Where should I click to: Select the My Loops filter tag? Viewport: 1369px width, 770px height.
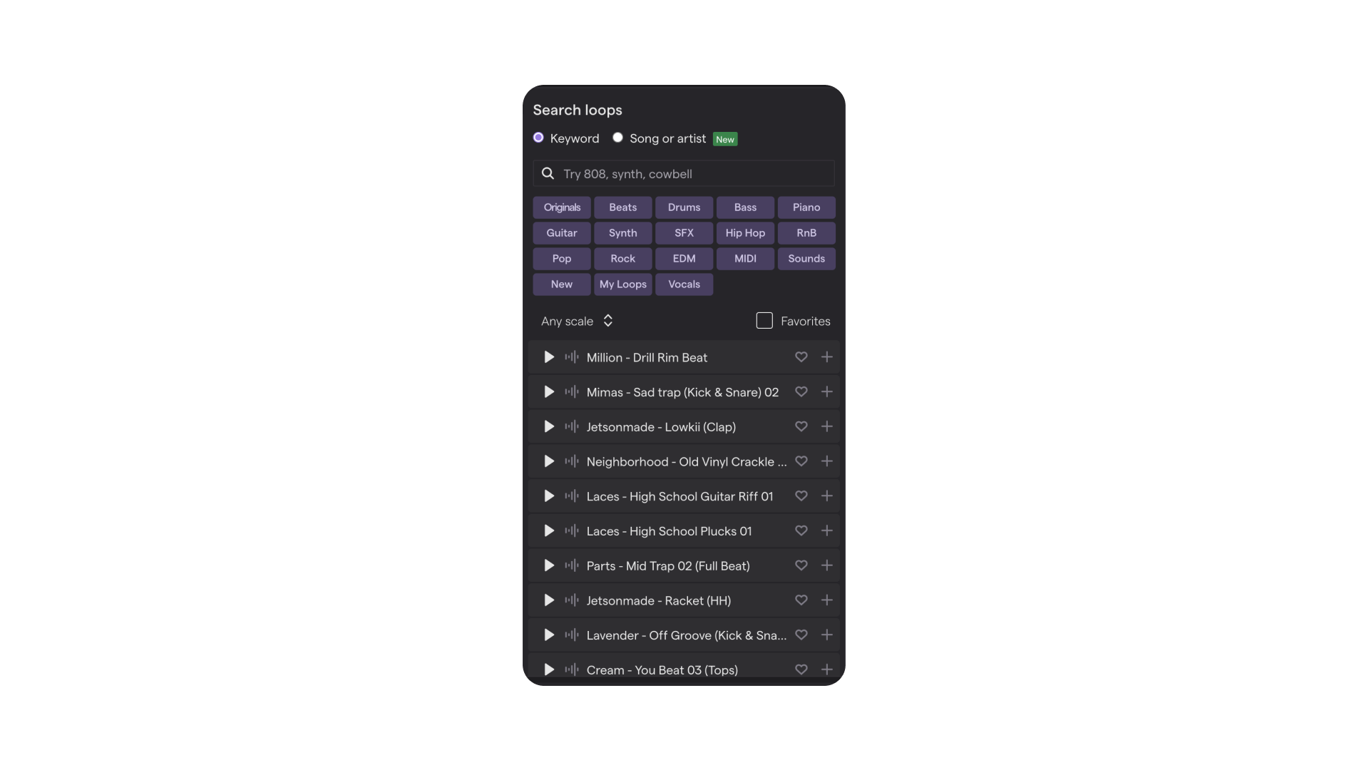coord(622,284)
